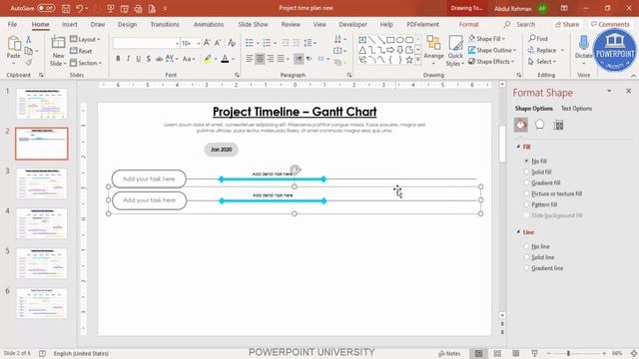The image size is (639, 359).
Task: Switch to the Insert tab
Action: (70, 24)
